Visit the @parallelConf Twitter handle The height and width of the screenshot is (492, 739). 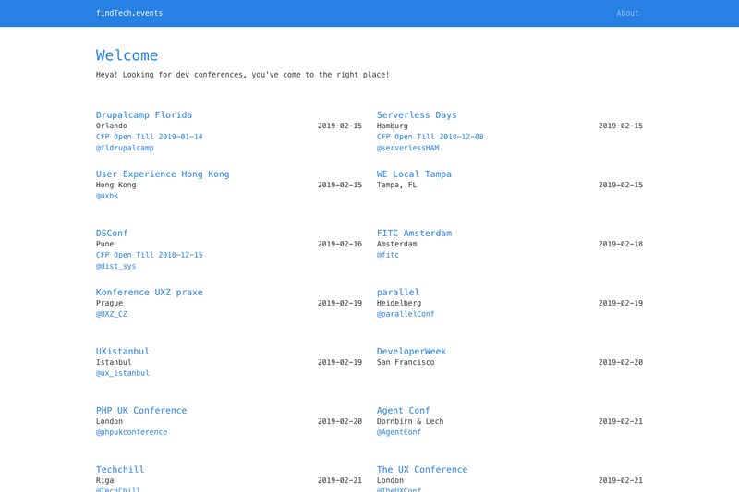[406, 314]
